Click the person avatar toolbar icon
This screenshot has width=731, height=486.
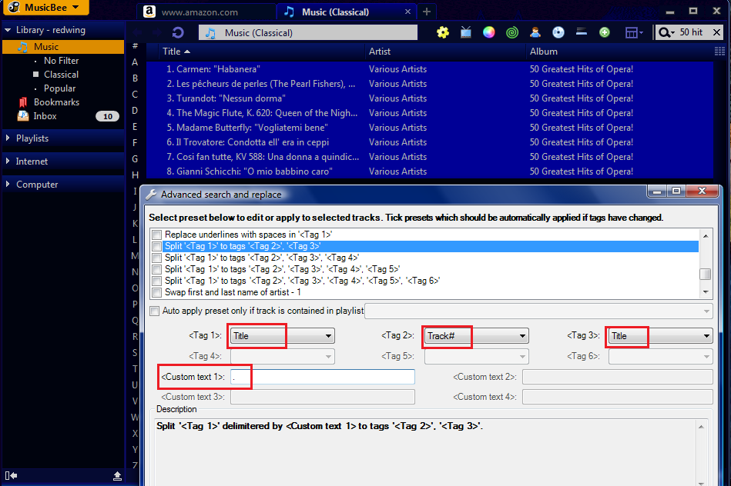coord(535,32)
